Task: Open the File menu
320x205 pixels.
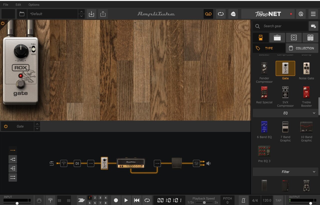Action: click(5, 5)
